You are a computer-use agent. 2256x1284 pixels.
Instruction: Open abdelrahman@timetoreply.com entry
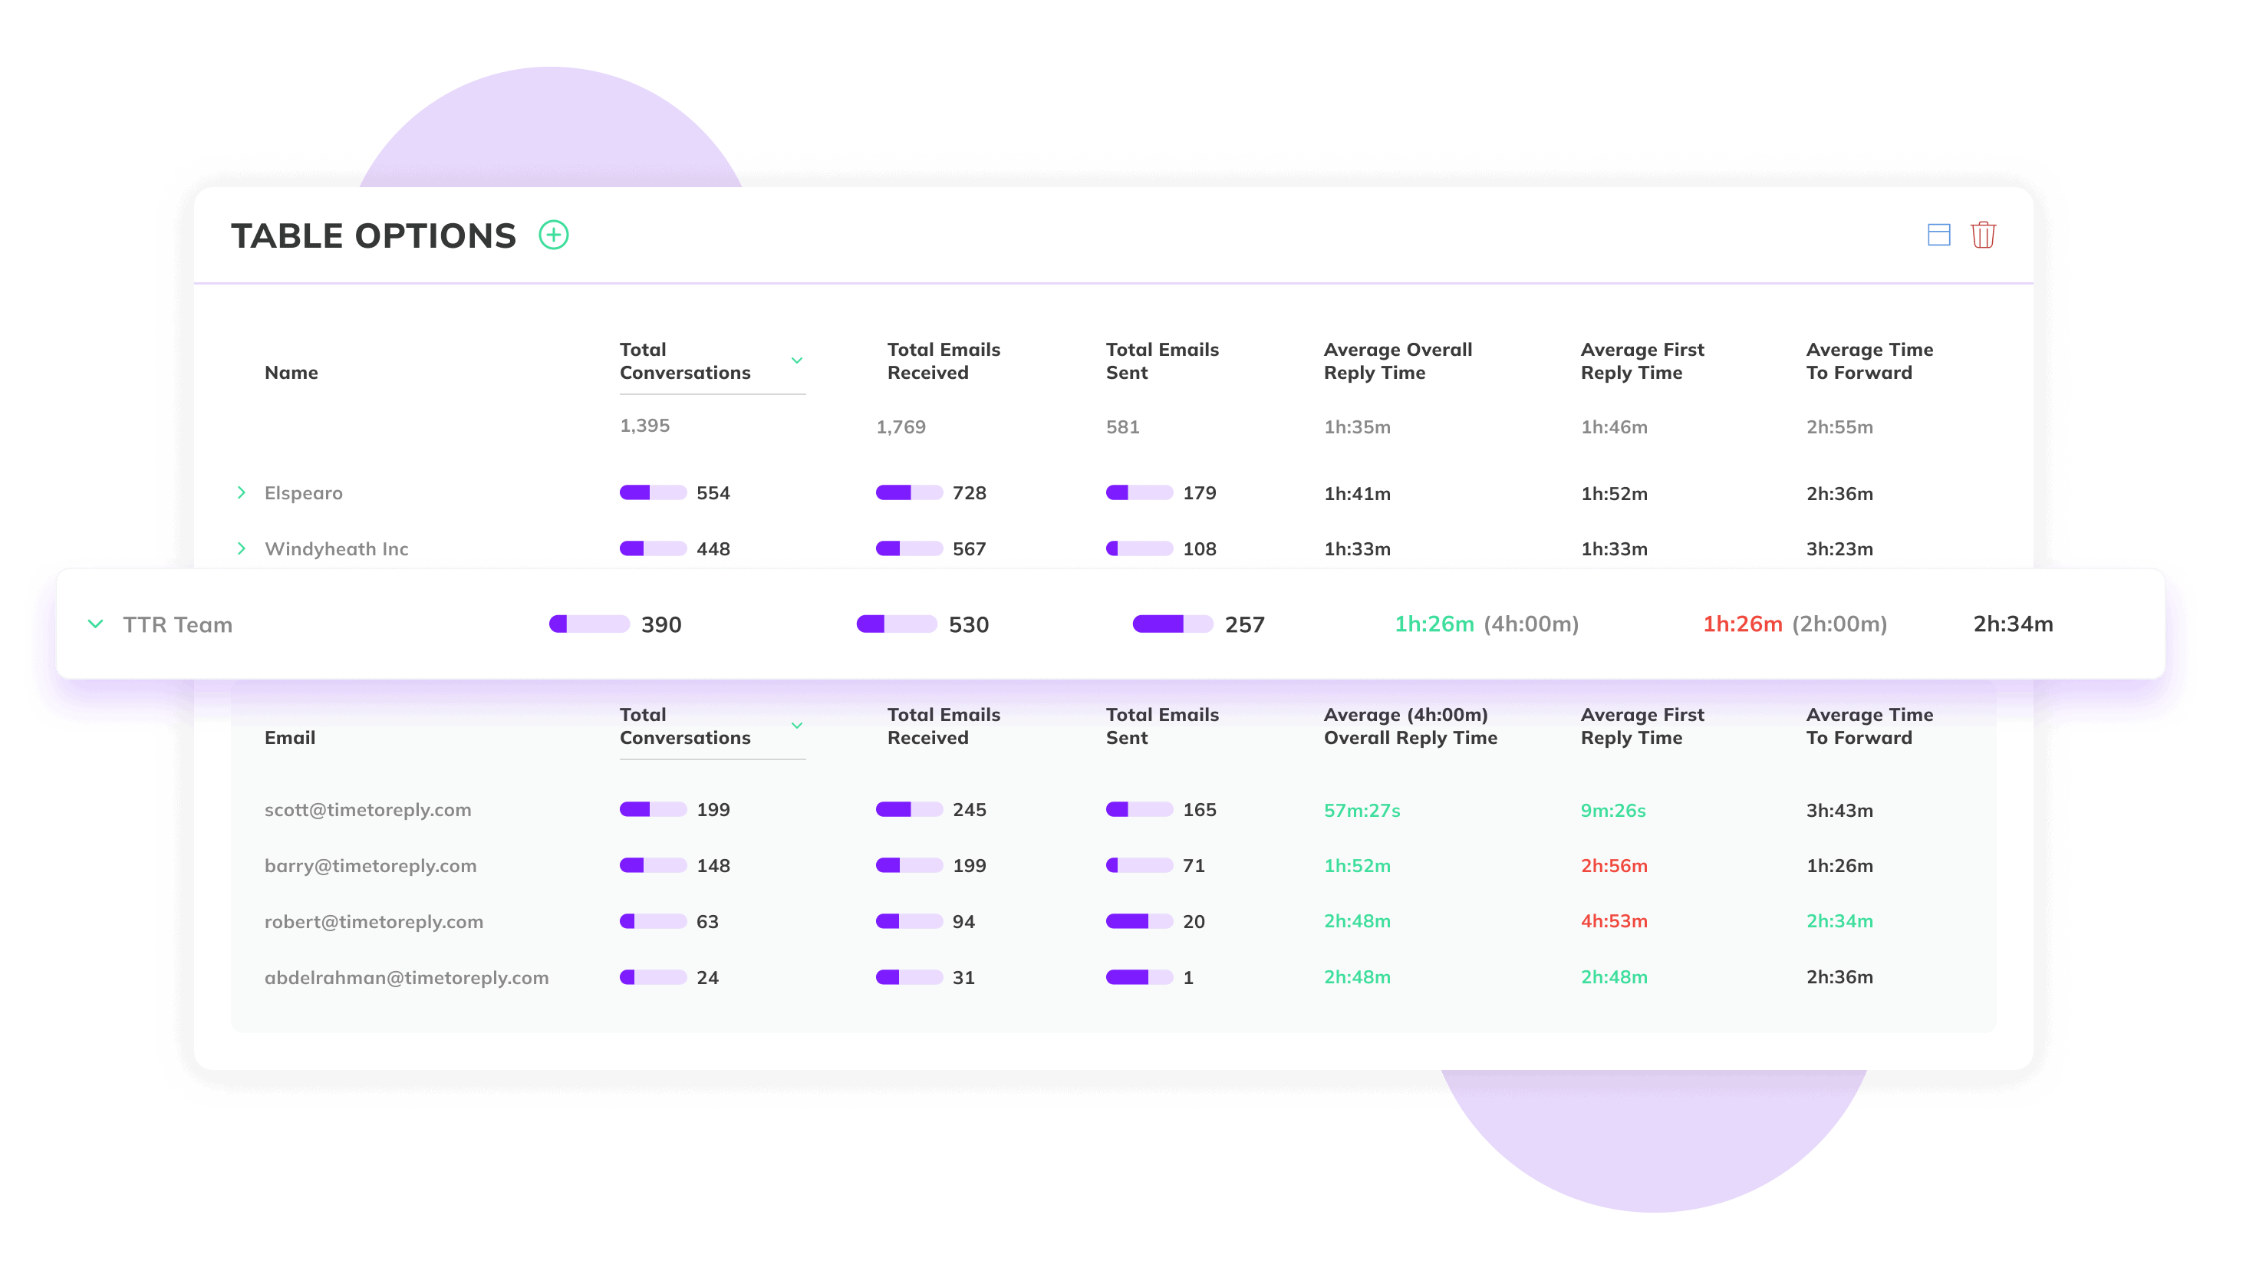407,977
